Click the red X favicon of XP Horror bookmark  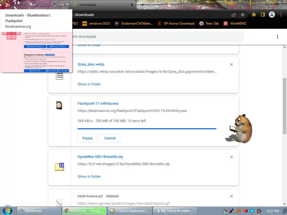click(x=159, y=24)
